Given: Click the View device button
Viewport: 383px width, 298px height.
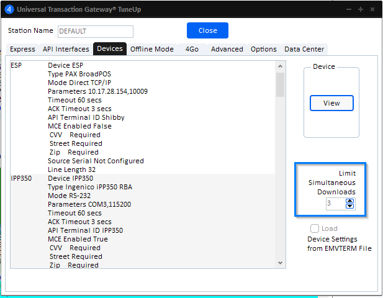Looking at the screenshot, I should pos(331,103).
